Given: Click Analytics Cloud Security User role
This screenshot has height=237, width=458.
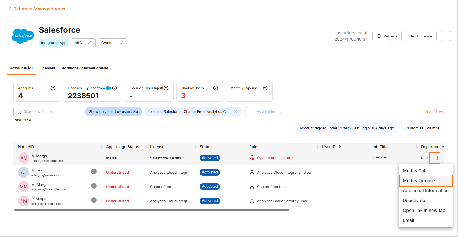Looking at the screenshot, I should coord(282,201).
